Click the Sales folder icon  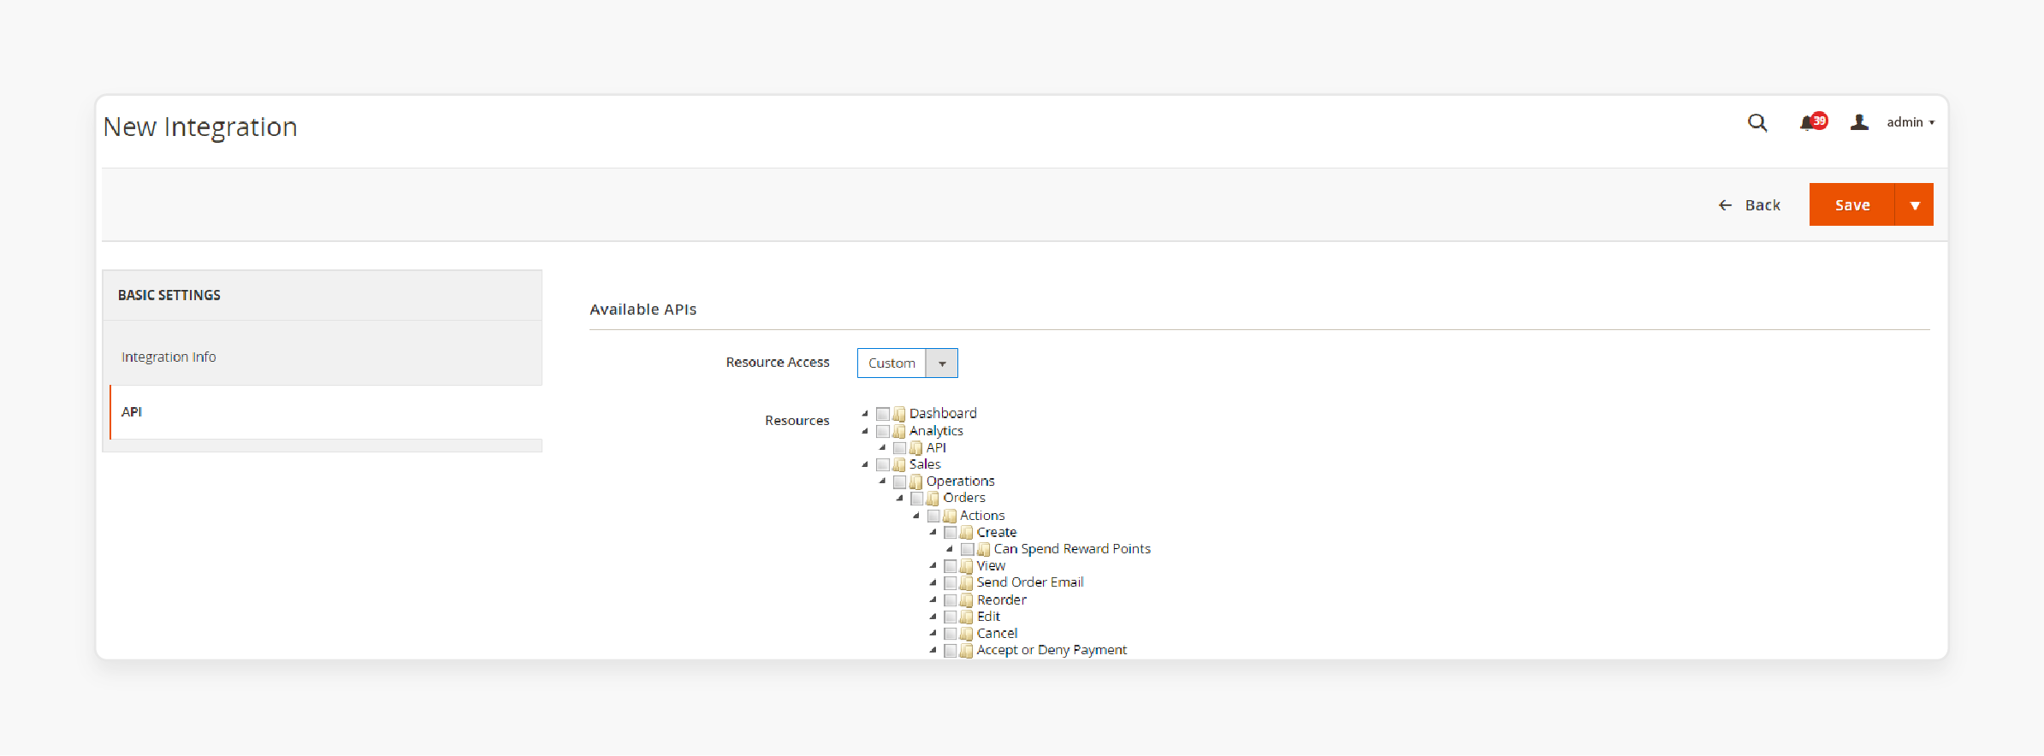tap(899, 464)
